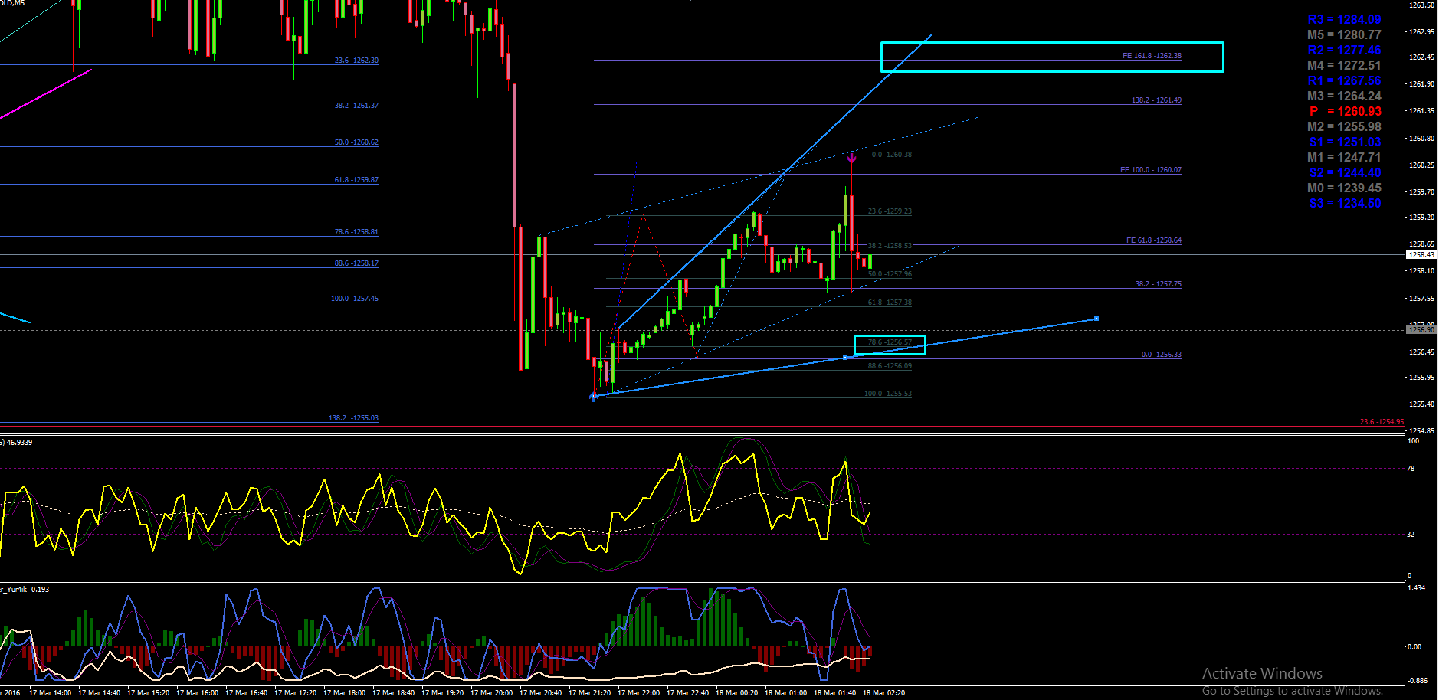Select the M5 = 1280.77 pivot label

coord(1344,35)
